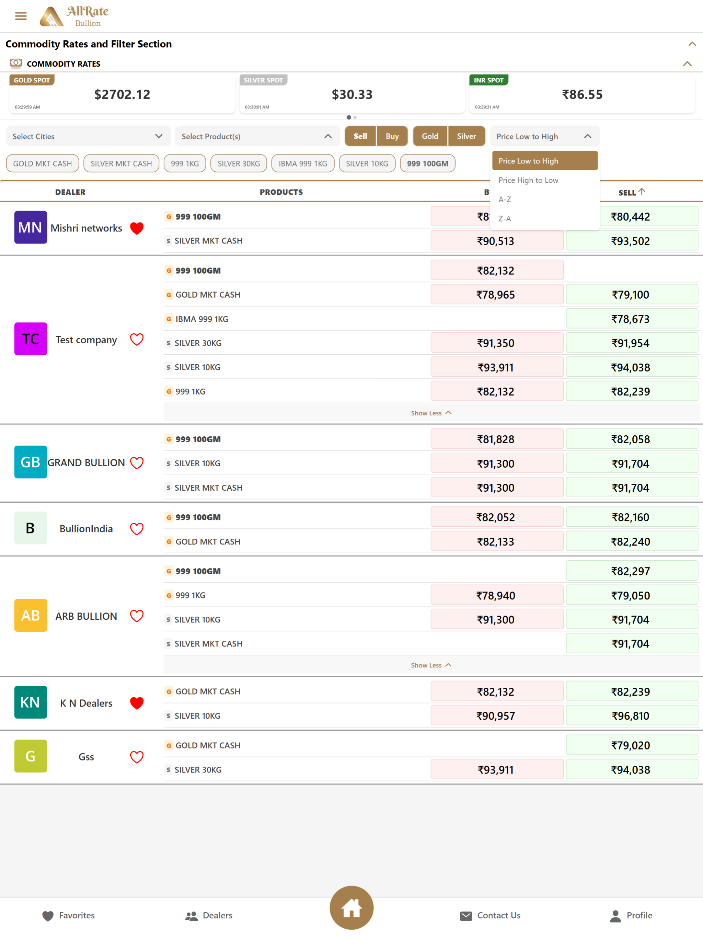Click the commodity rates money icon

pyautogui.click(x=16, y=64)
